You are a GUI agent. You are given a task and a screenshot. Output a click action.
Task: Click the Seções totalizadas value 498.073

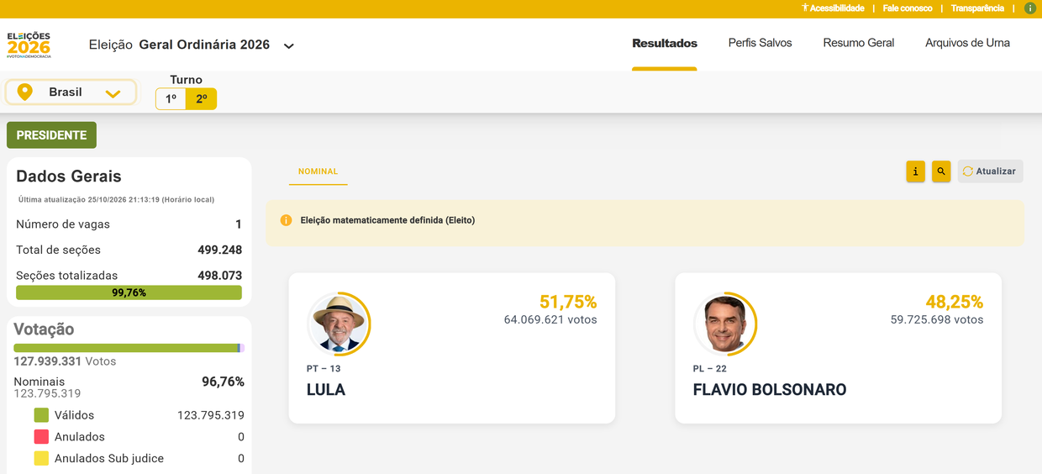click(x=220, y=276)
